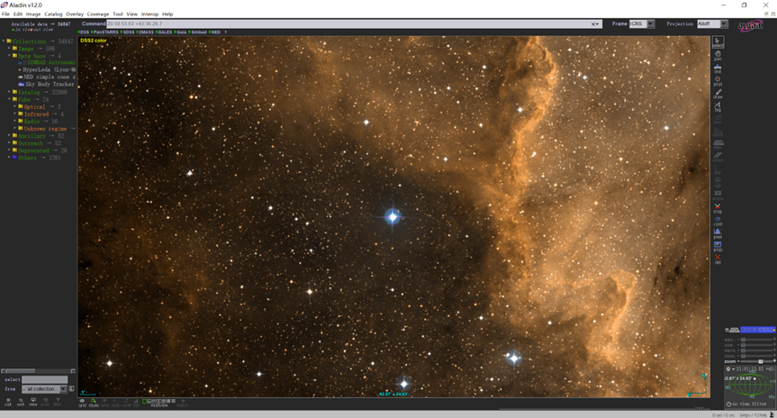Screen dimensions: 777x418
Task: Open the prop properties tool
Action: click(x=718, y=246)
